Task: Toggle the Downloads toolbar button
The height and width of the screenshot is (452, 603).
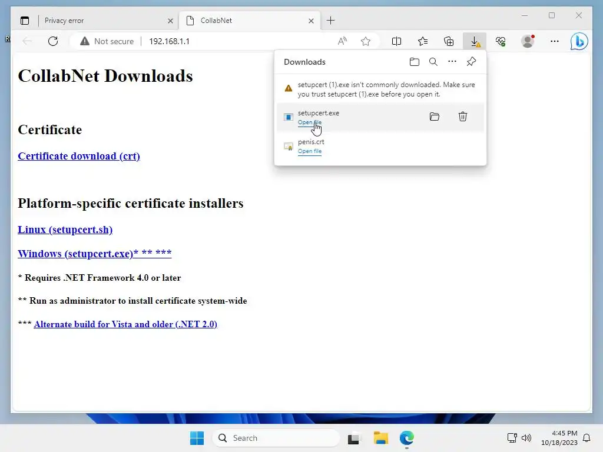Action: point(475,41)
